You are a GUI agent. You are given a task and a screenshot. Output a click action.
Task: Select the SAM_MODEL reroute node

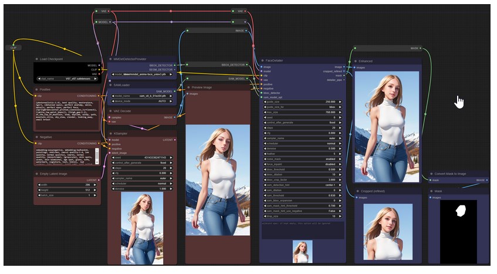pos(217,79)
